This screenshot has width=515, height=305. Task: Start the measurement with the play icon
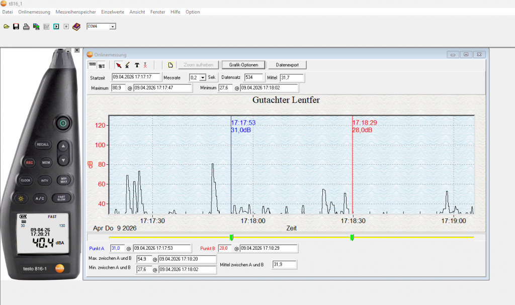coord(56,27)
